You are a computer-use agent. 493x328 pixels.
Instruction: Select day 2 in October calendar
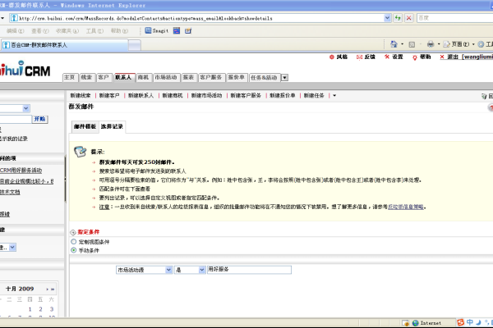40,309
